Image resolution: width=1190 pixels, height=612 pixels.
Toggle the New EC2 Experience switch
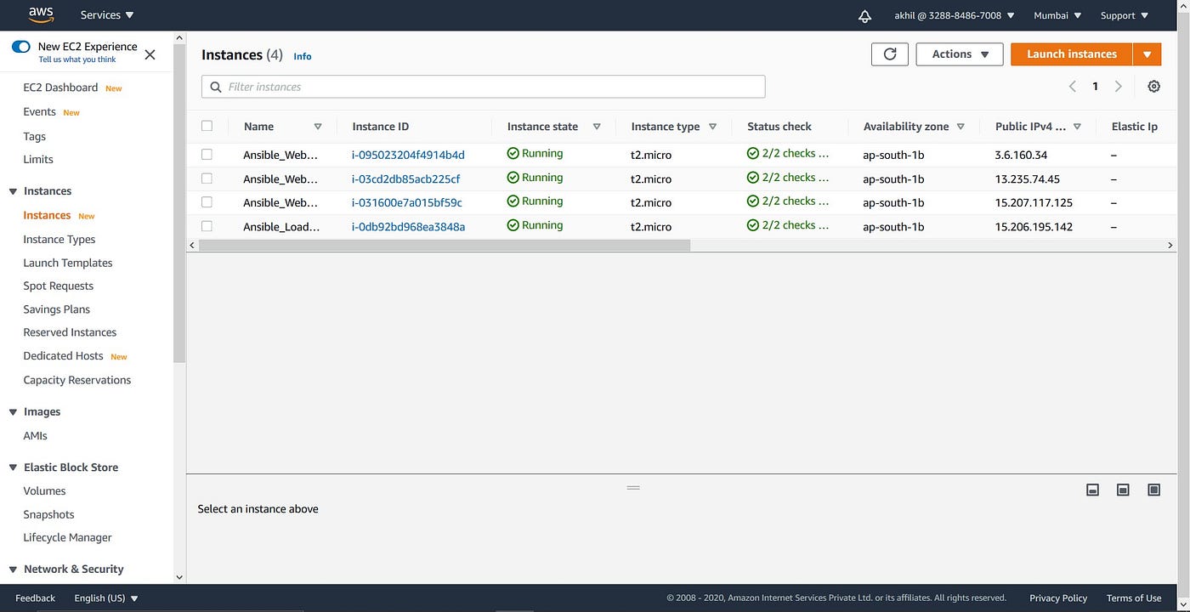point(21,47)
